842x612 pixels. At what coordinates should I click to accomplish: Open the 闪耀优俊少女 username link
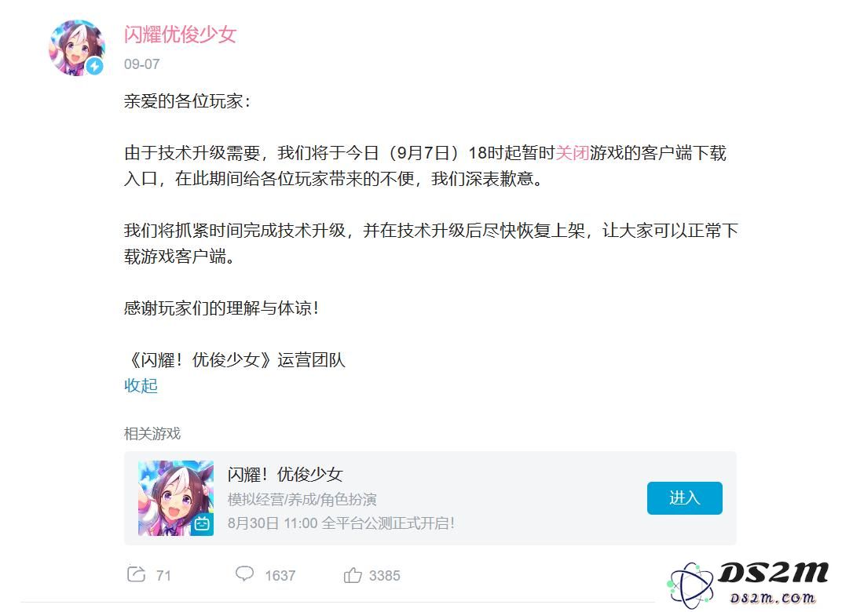(x=180, y=35)
